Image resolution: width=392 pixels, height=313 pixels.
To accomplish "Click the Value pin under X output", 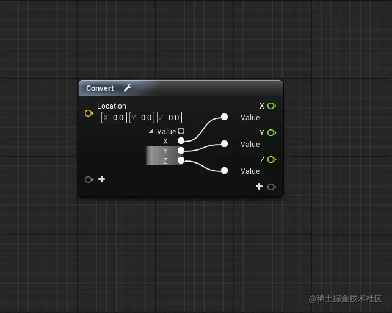I will 225,117.
